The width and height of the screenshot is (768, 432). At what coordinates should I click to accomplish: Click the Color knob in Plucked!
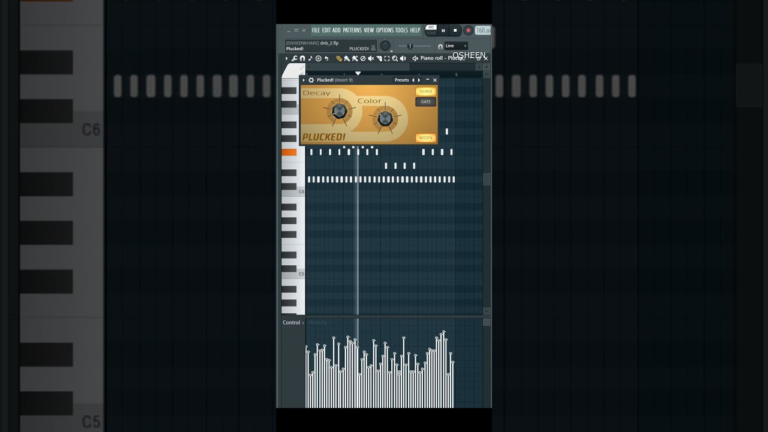385,119
